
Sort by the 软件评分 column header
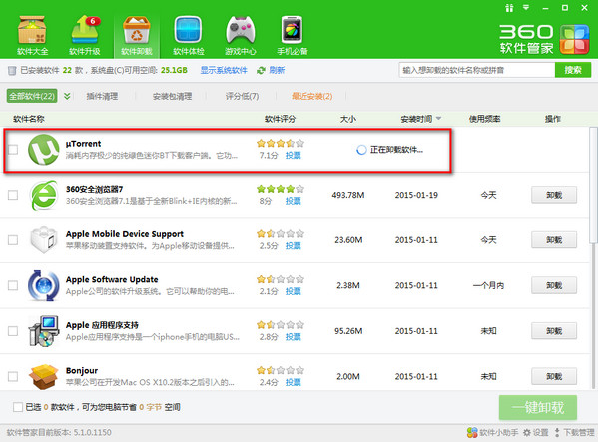pos(280,119)
